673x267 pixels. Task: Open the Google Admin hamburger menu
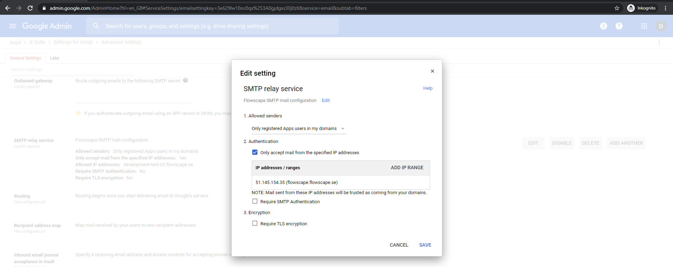point(13,26)
